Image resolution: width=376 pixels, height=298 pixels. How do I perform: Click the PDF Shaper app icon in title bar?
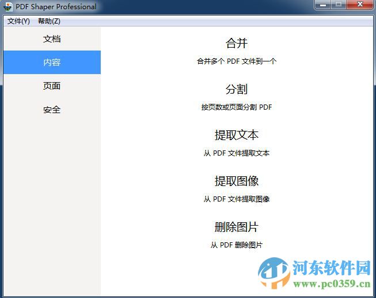coord(8,6)
